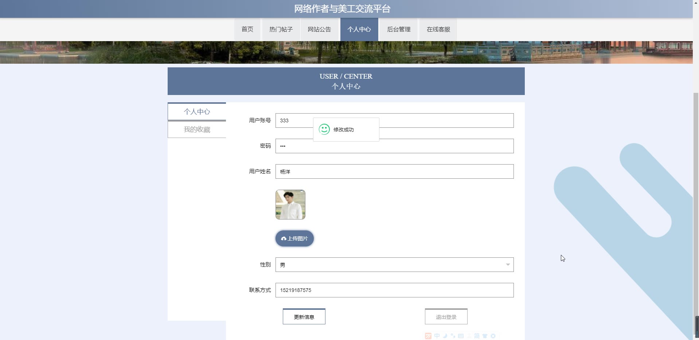This screenshot has height=340, width=699.
Task: Click the 修改成功 toast message text
Action: [343, 130]
